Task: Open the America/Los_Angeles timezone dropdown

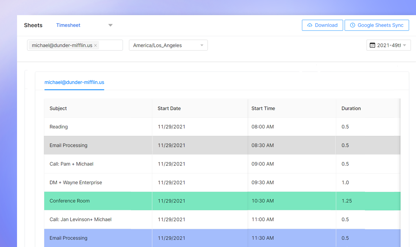Action: click(x=168, y=45)
